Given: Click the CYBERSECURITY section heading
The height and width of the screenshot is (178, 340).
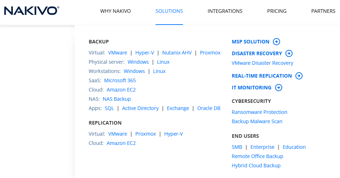Looking at the screenshot, I should coord(251,101).
